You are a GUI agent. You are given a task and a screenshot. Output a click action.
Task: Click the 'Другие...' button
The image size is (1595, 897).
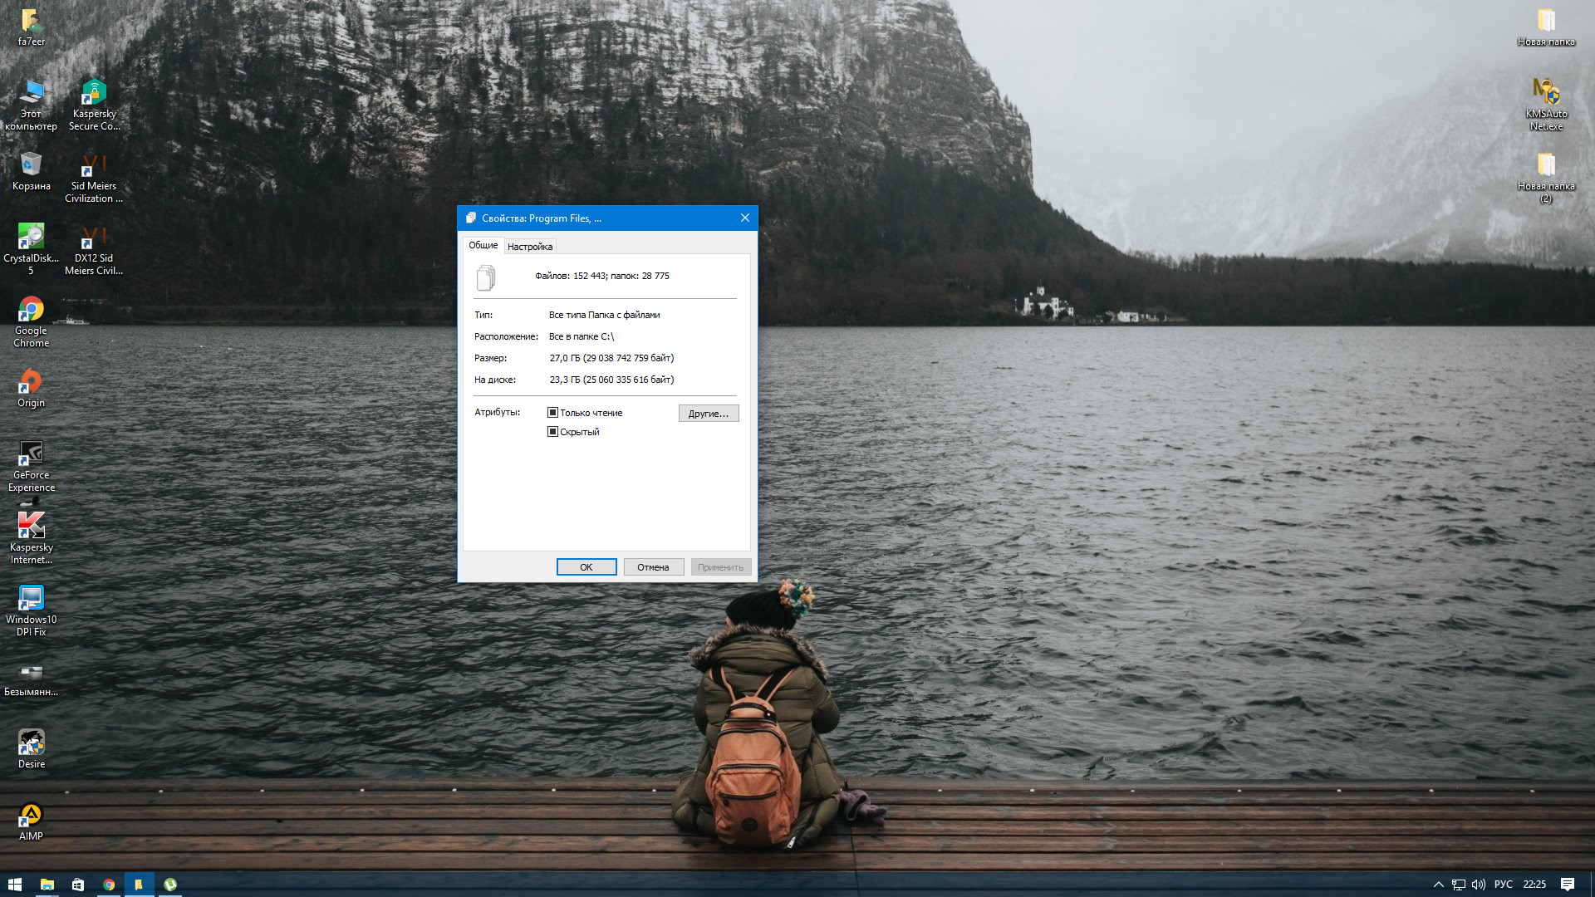click(x=708, y=414)
